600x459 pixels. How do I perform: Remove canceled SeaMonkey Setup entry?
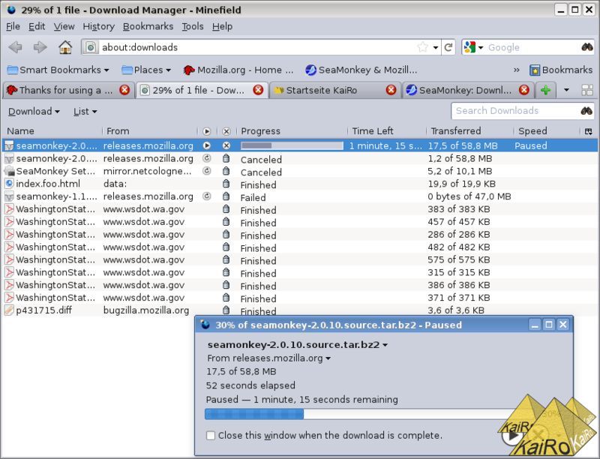(x=226, y=171)
